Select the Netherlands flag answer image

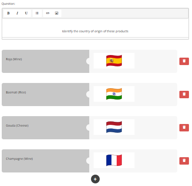(x=114, y=127)
